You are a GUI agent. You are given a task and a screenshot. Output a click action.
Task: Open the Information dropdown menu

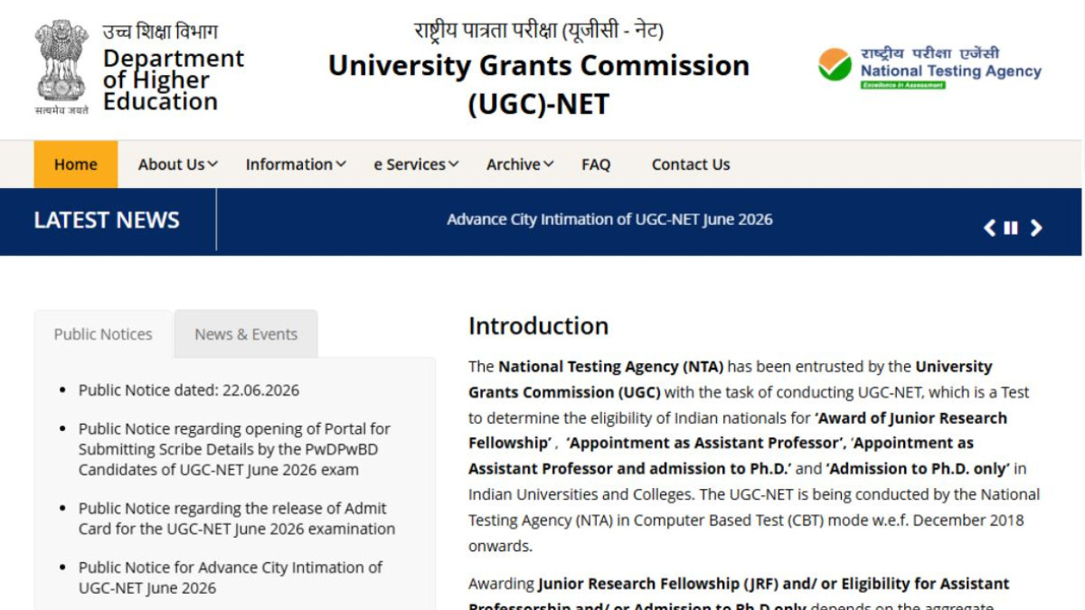pos(296,164)
